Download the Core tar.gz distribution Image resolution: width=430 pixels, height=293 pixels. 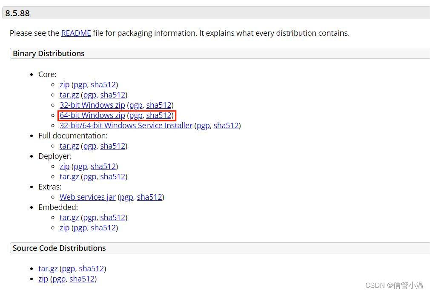(x=69, y=95)
